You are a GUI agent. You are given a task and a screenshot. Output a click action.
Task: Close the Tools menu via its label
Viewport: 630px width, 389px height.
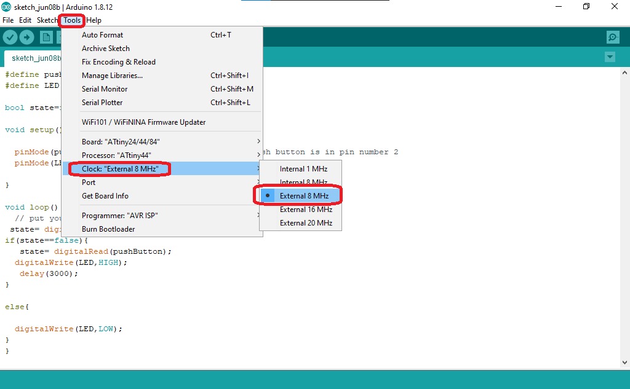point(72,20)
